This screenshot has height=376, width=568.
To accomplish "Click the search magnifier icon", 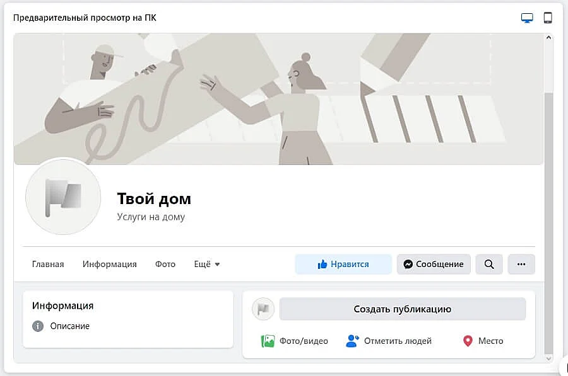I will (x=489, y=265).
